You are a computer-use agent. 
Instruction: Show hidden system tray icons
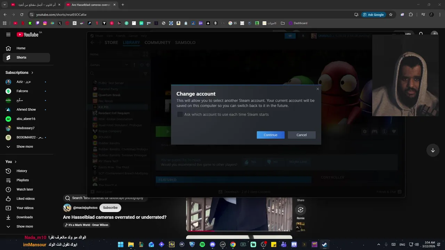pyautogui.click(x=379, y=244)
